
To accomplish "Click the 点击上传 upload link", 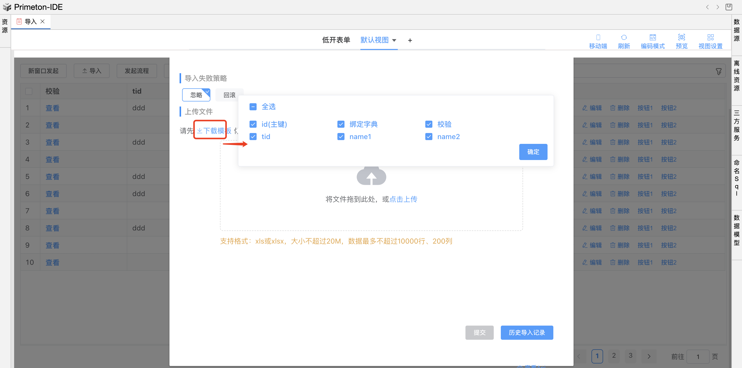I will (403, 199).
